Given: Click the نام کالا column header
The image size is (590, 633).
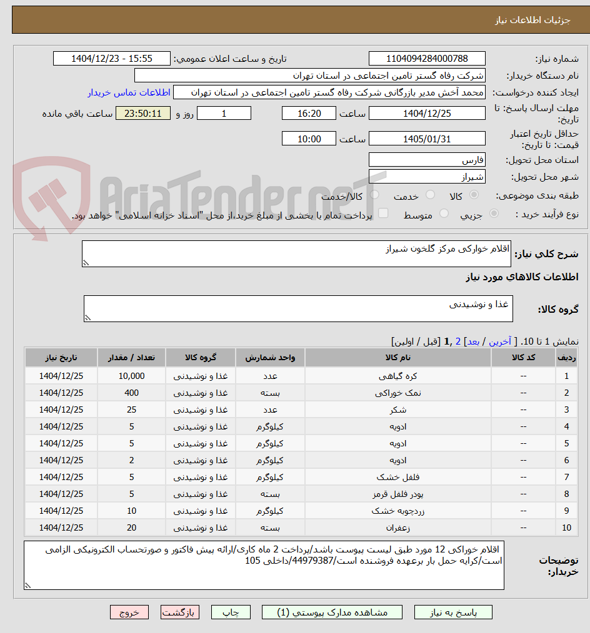Looking at the screenshot, I should pyautogui.click(x=398, y=358).
